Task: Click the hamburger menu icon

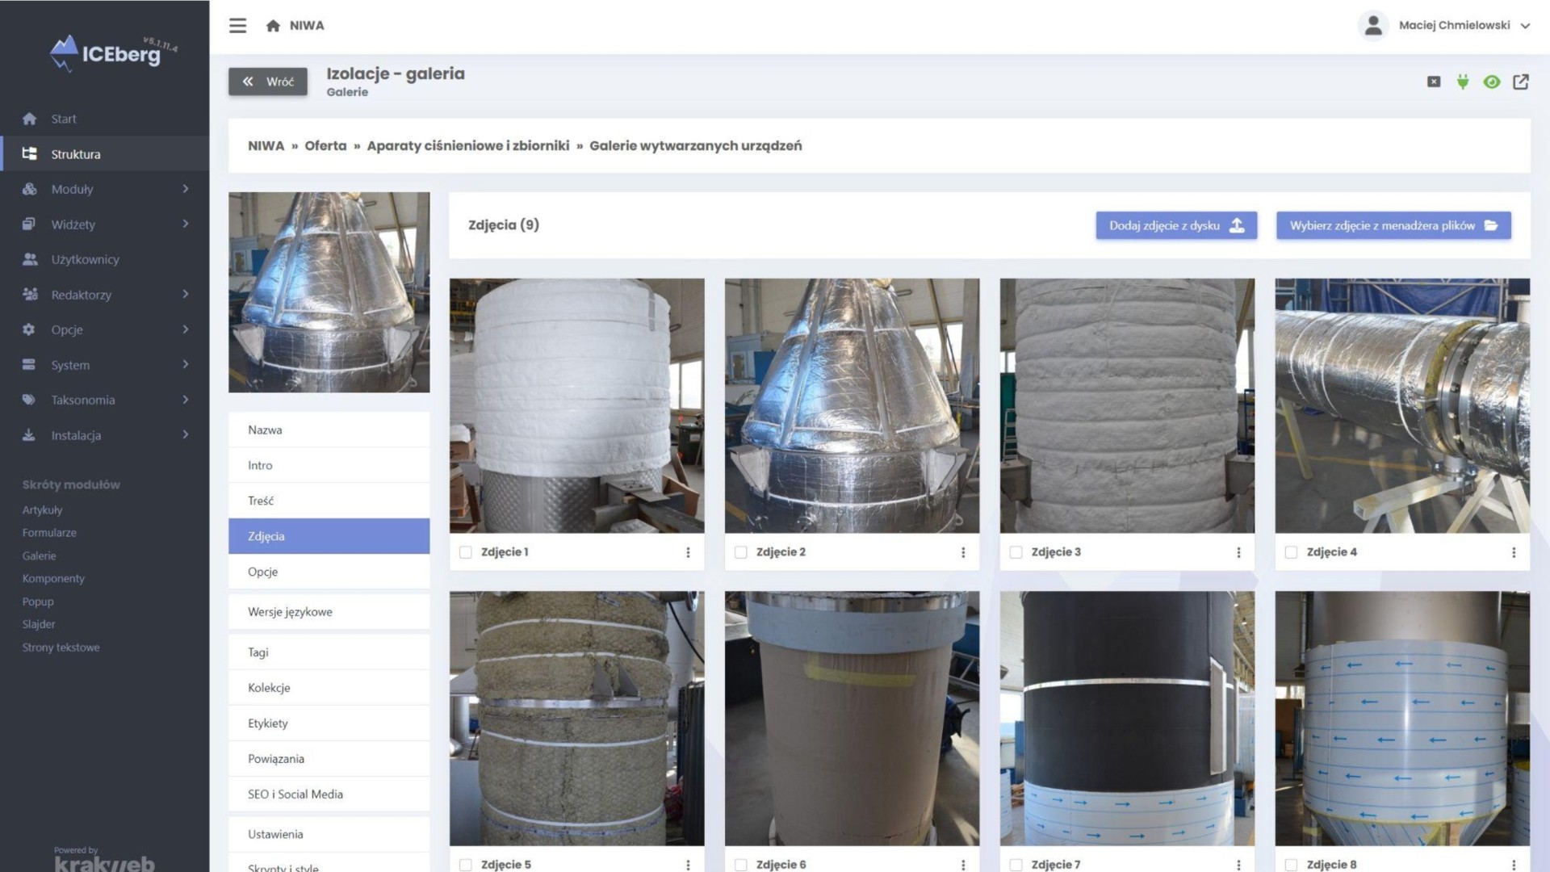Action: point(237,26)
